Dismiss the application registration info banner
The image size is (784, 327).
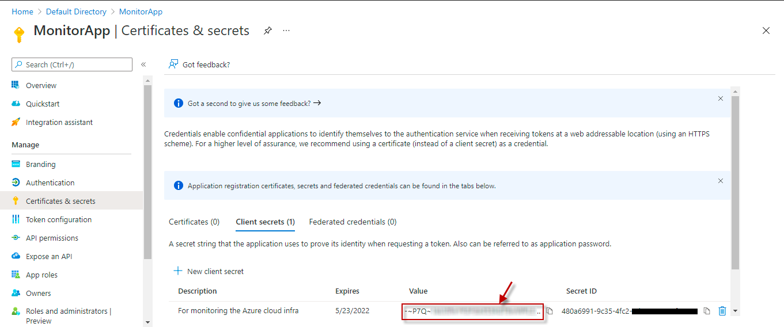click(x=721, y=181)
